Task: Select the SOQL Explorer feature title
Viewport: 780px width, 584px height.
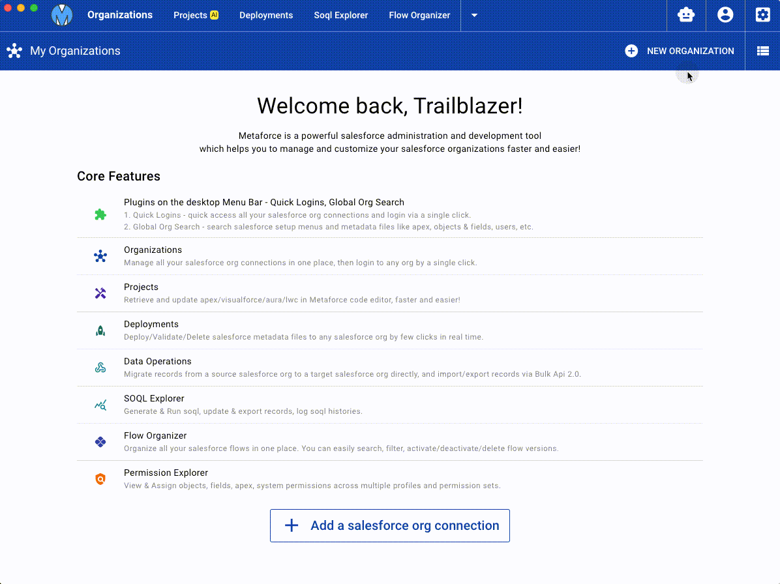Action: click(x=154, y=399)
